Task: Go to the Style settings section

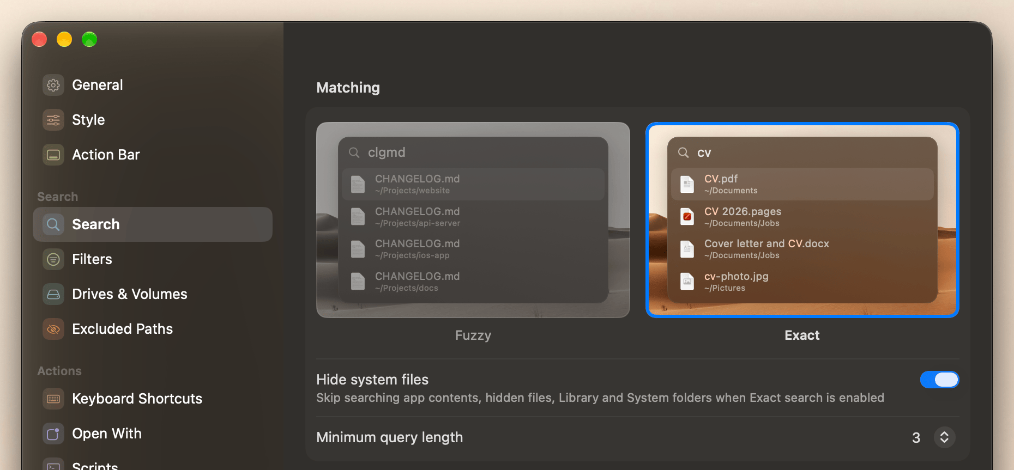Action: tap(153, 120)
